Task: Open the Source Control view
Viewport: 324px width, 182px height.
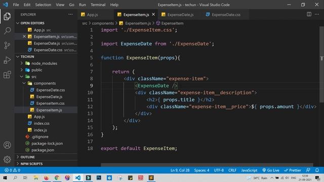Action: pos(7,45)
